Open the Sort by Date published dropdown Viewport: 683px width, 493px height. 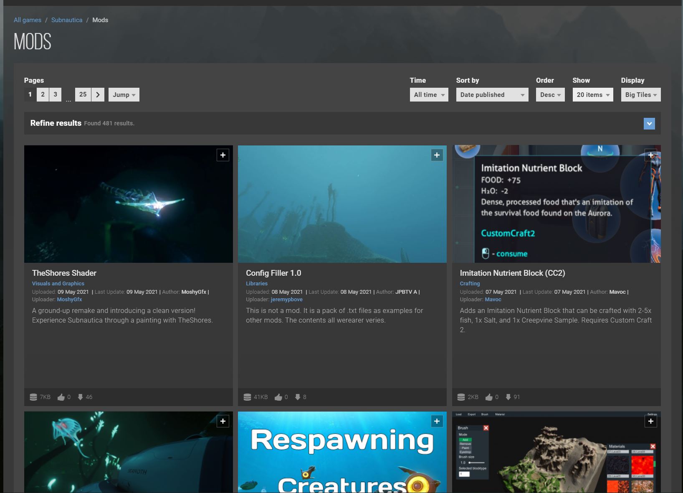(492, 95)
